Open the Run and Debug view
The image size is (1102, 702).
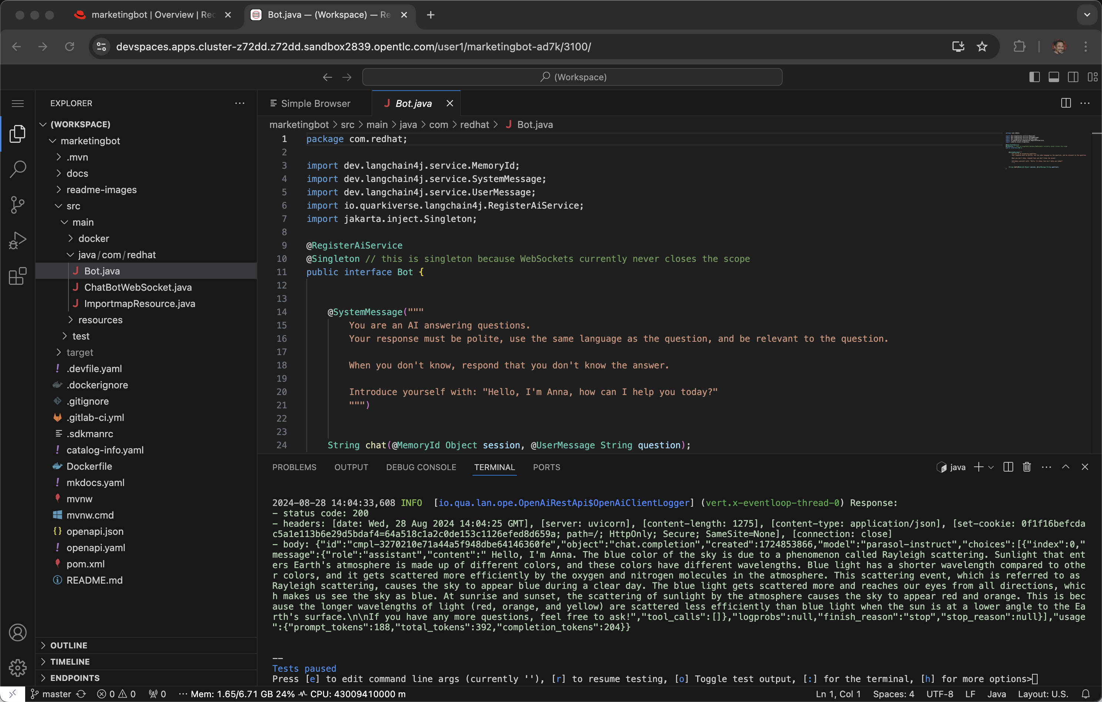(17, 240)
